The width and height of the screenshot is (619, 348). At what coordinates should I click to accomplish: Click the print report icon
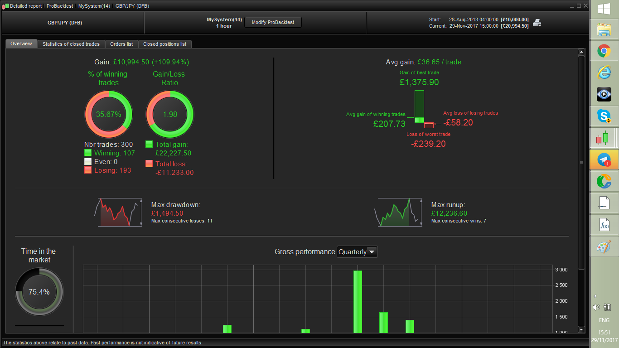[537, 23]
